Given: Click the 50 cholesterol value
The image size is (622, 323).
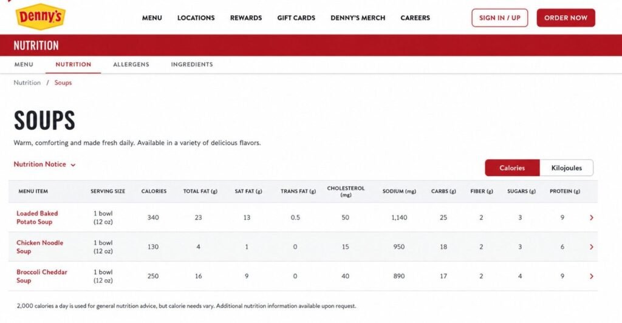Looking at the screenshot, I should (x=346, y=217).
